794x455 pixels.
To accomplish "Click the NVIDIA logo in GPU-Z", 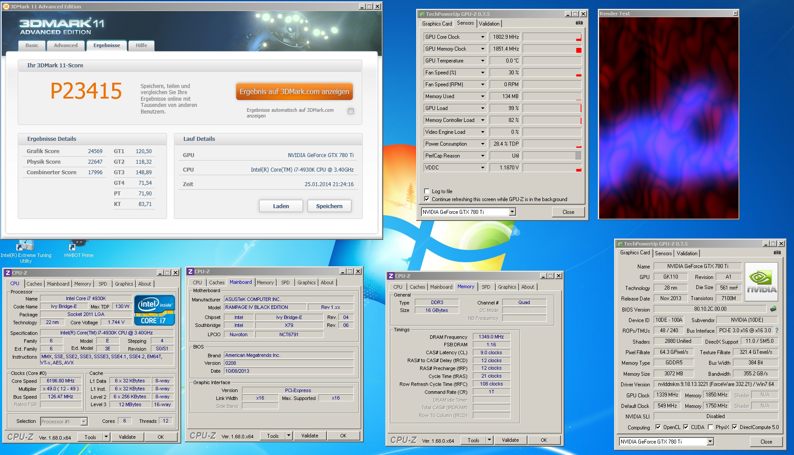I will coord(761,282).
